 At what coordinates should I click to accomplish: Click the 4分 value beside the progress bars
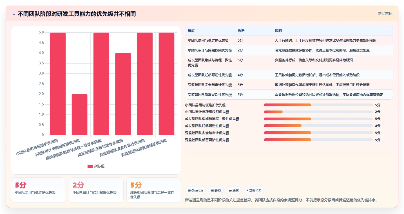(378, 126)
